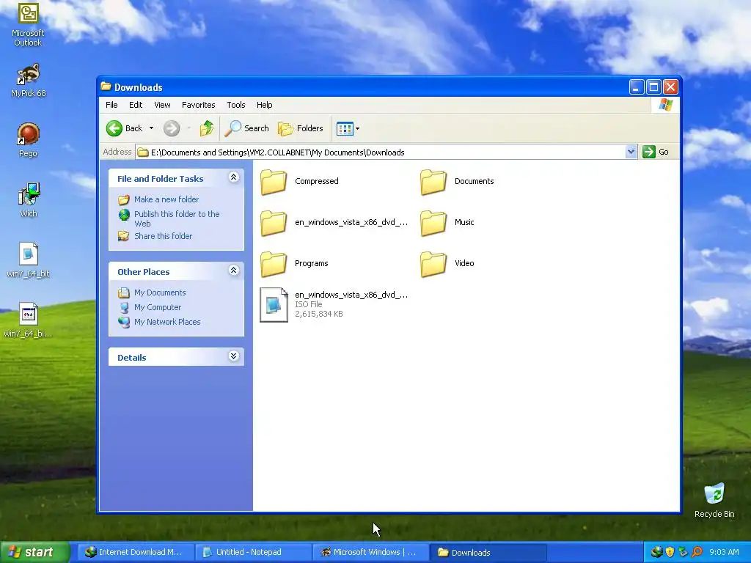
Task: Click the folder icon in Downloads title bar
Action: [x=106, y=87]
